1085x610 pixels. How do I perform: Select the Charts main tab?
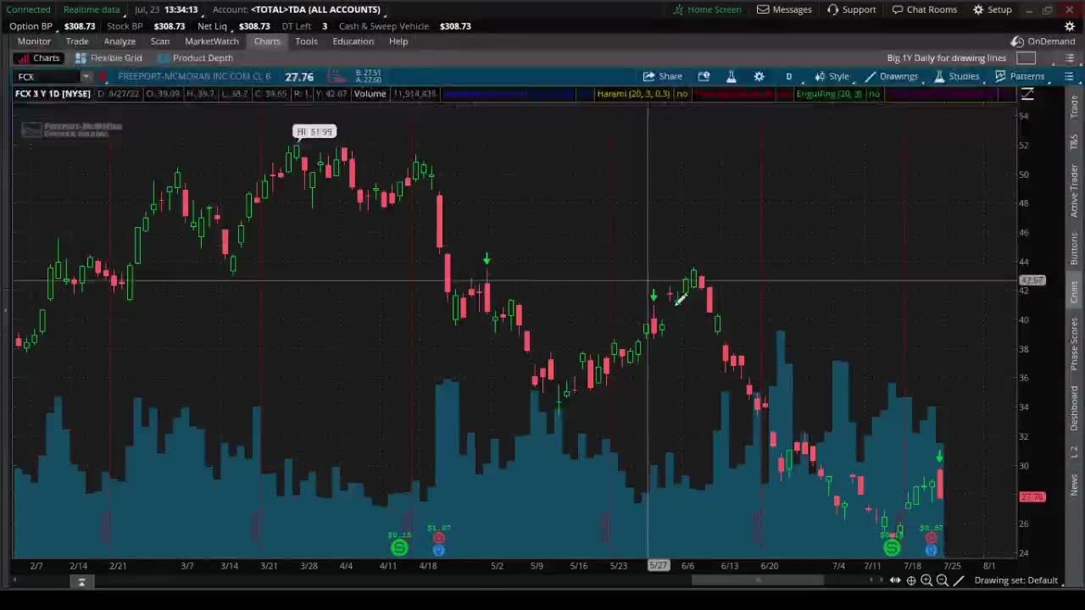coord(267,42)
